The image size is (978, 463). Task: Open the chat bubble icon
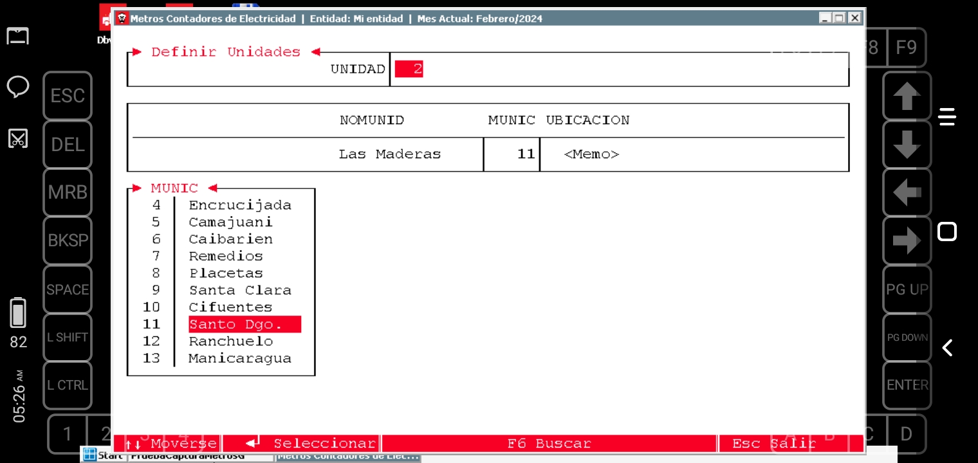pos(18,86)
